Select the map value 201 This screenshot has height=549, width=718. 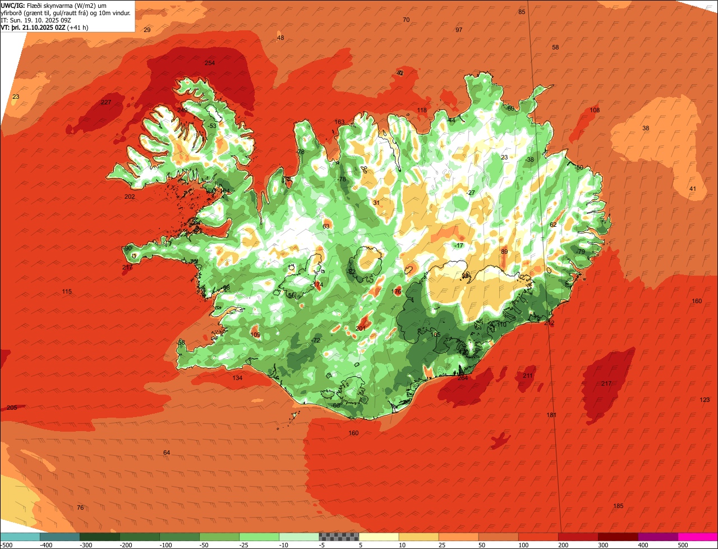(361, 328)
